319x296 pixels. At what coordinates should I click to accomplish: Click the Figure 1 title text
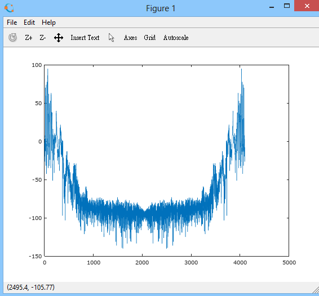161,8
